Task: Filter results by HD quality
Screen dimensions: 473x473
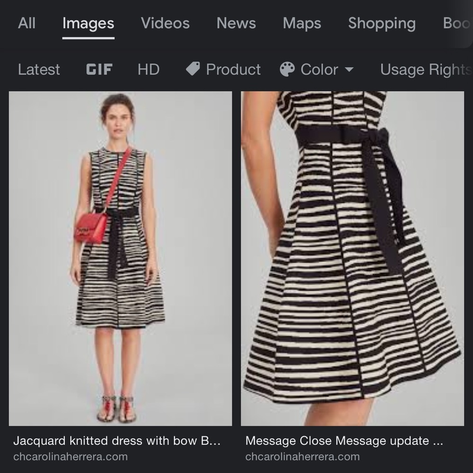Action: (x=149, y=70)
